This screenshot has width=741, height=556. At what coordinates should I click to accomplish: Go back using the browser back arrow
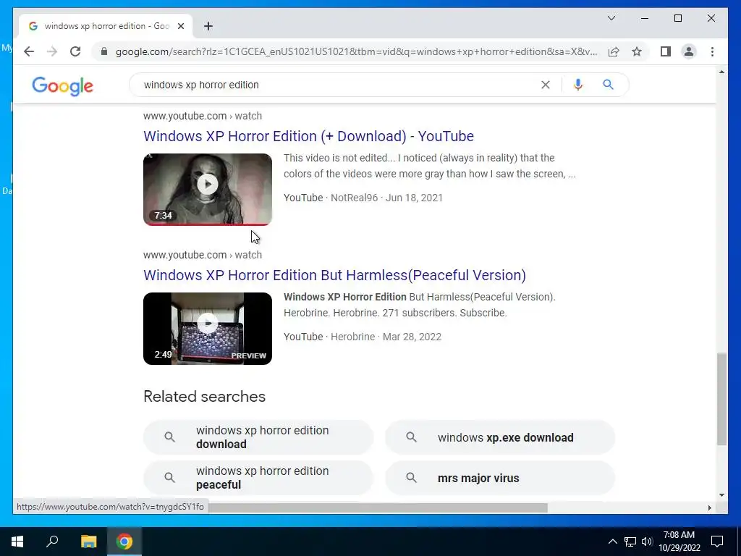click(x=29, y=51)
